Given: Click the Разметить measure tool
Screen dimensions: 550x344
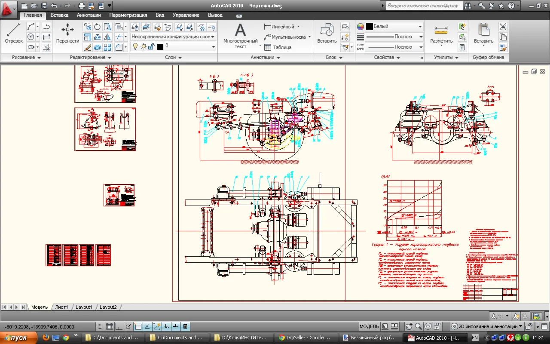Looking at the screenshot, I should tap(441, 34).
